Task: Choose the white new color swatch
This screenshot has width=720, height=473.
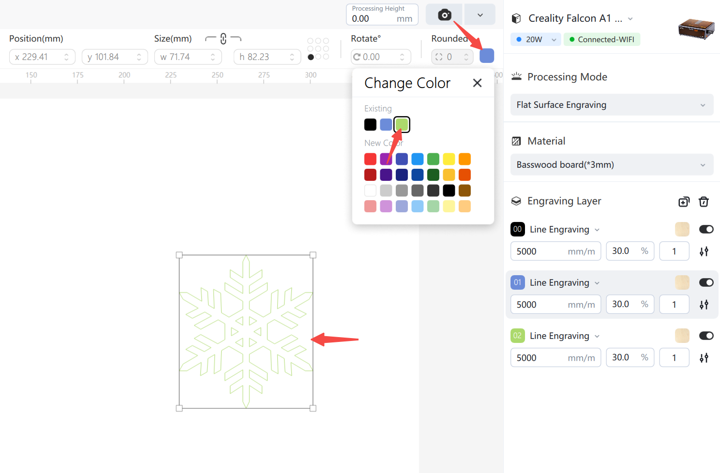Action: tap(370, 191)
